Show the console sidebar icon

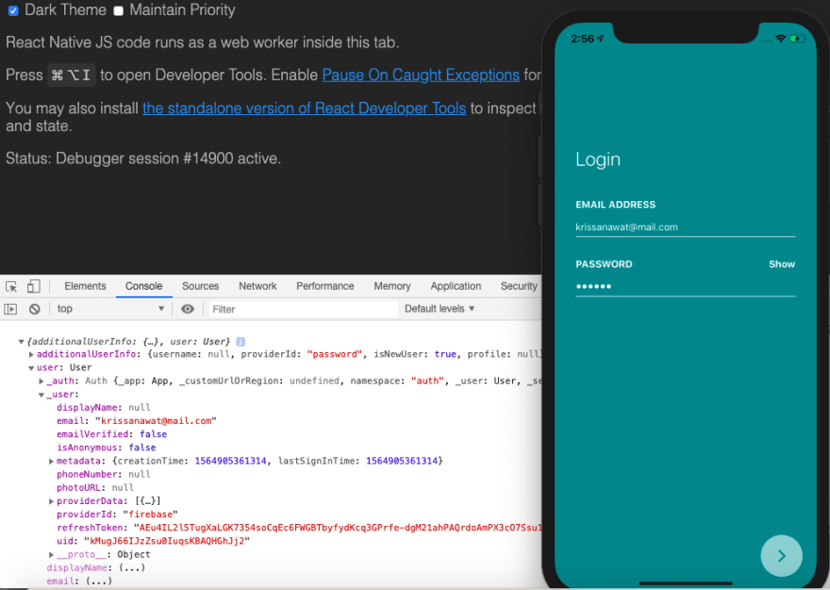(10, 309)
